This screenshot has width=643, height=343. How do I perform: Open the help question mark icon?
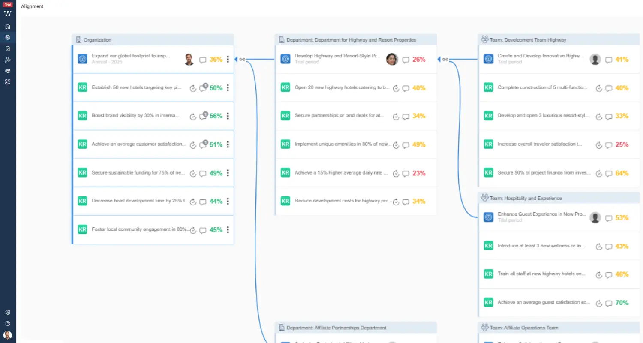click(8, 324)
